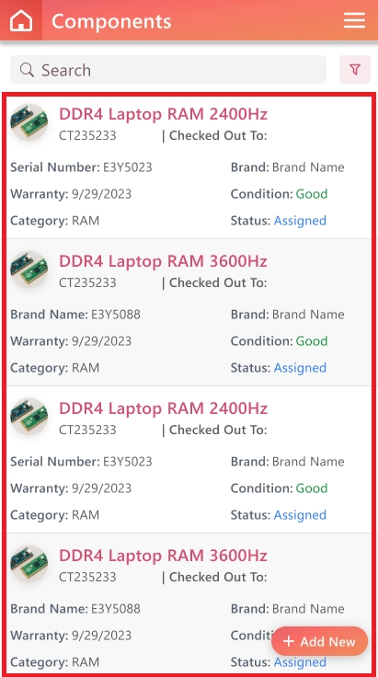378x677 pixels.
Task: Open last DDR4 Laptop RAM 3600Hz thumbnail
Action: [x=29, y=564]
